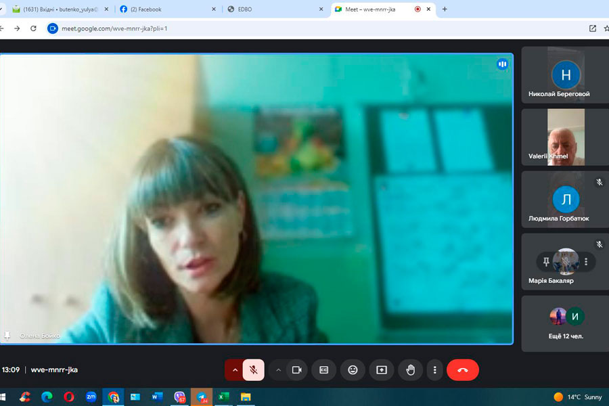Expand audio settings arrow beside microphone
This screenshot has width=609, height=406.
pyautogui.click(x=235, y=370)
